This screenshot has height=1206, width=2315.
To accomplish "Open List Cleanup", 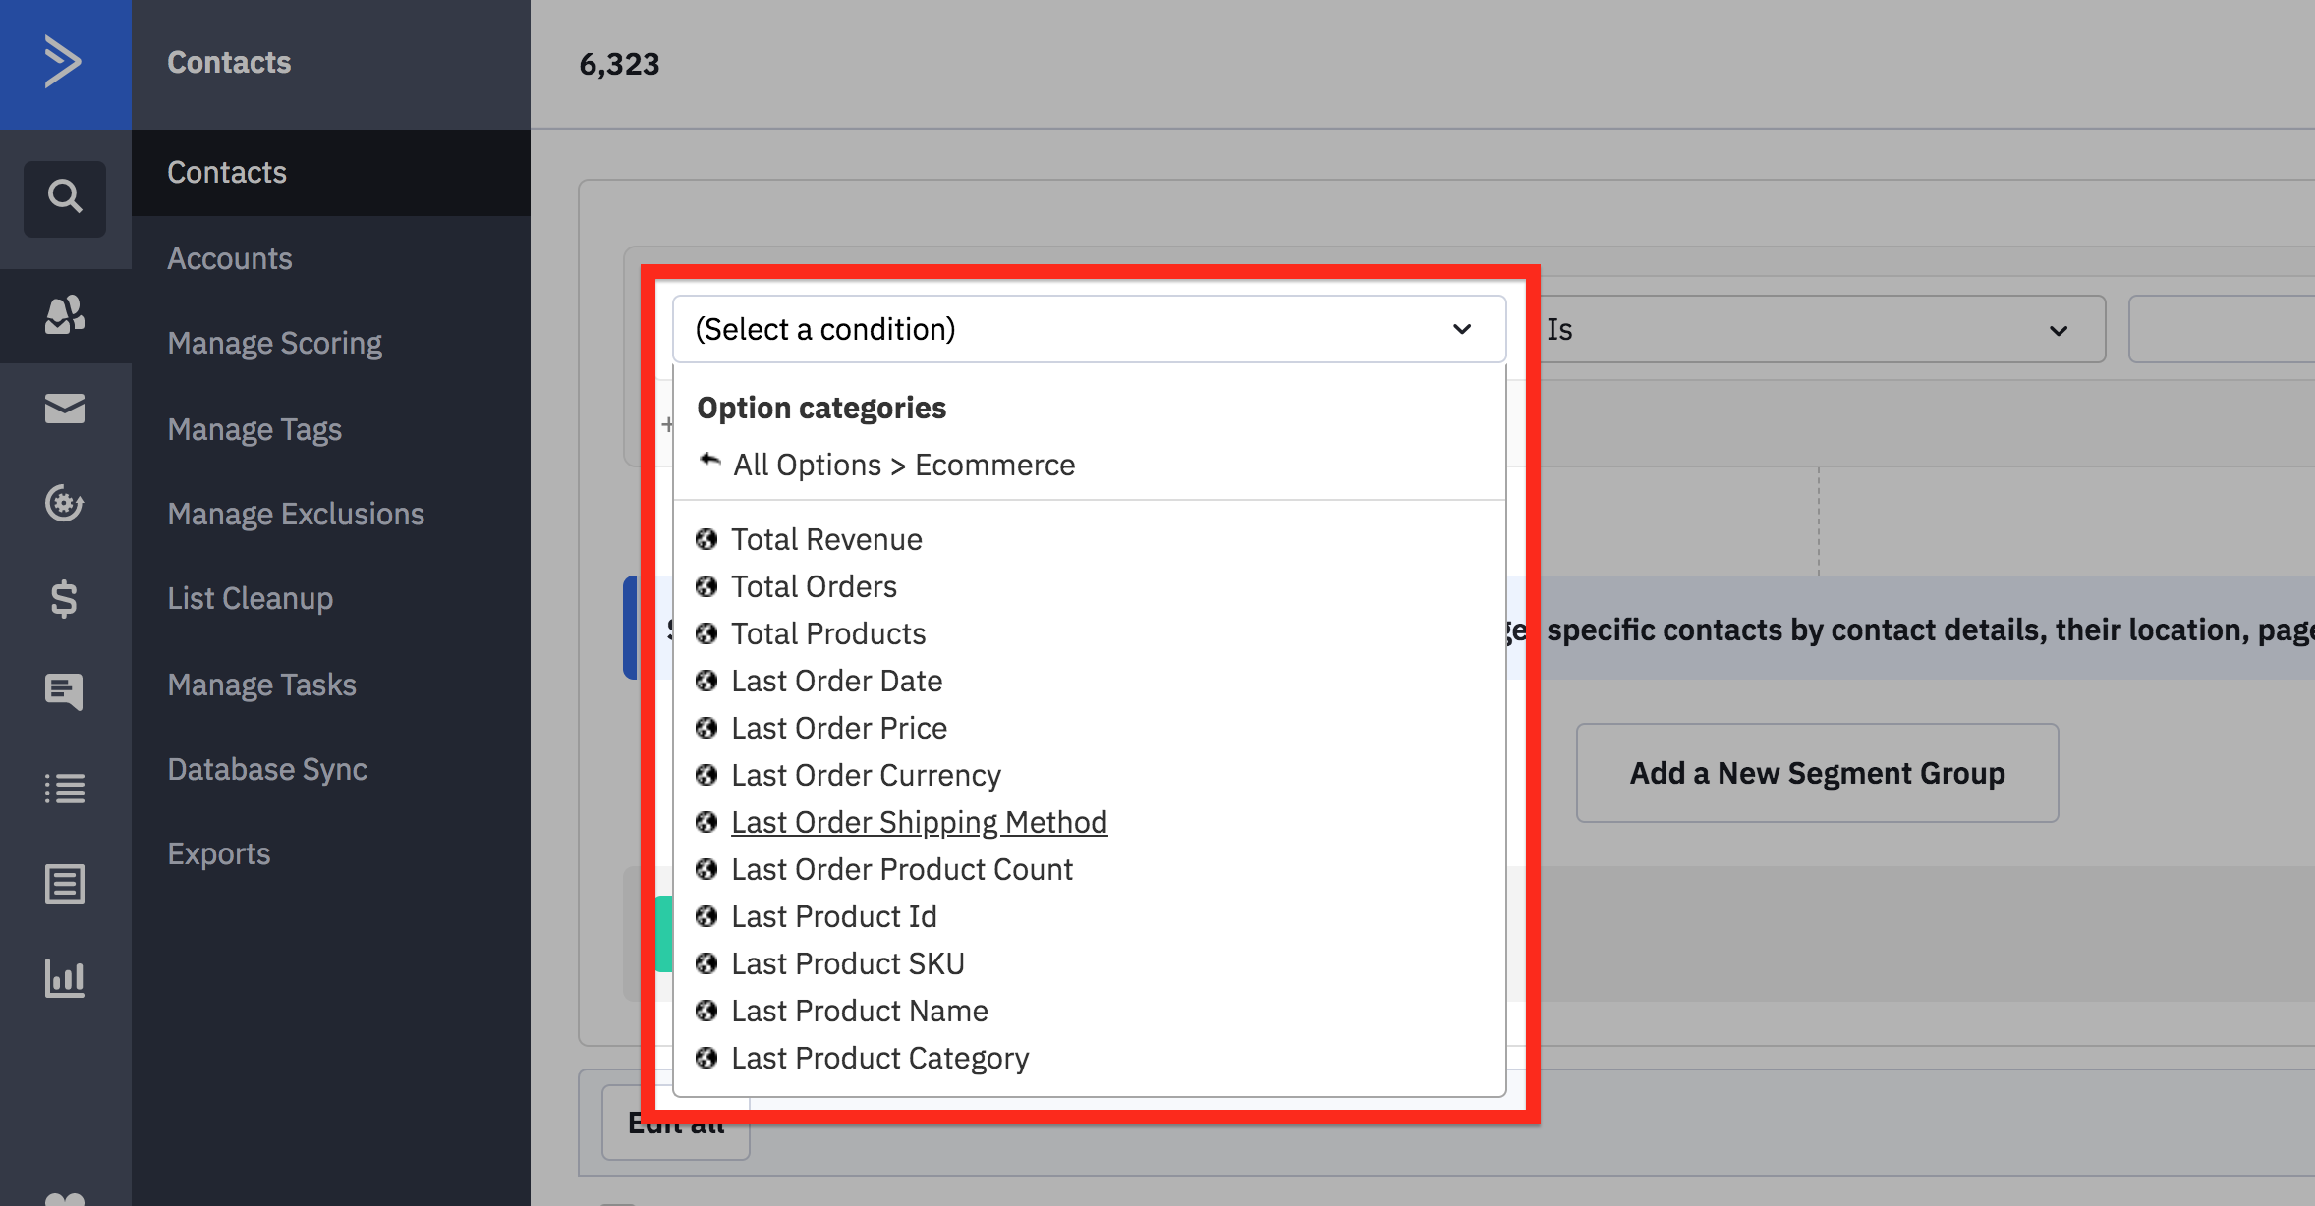I will [250, 598].
